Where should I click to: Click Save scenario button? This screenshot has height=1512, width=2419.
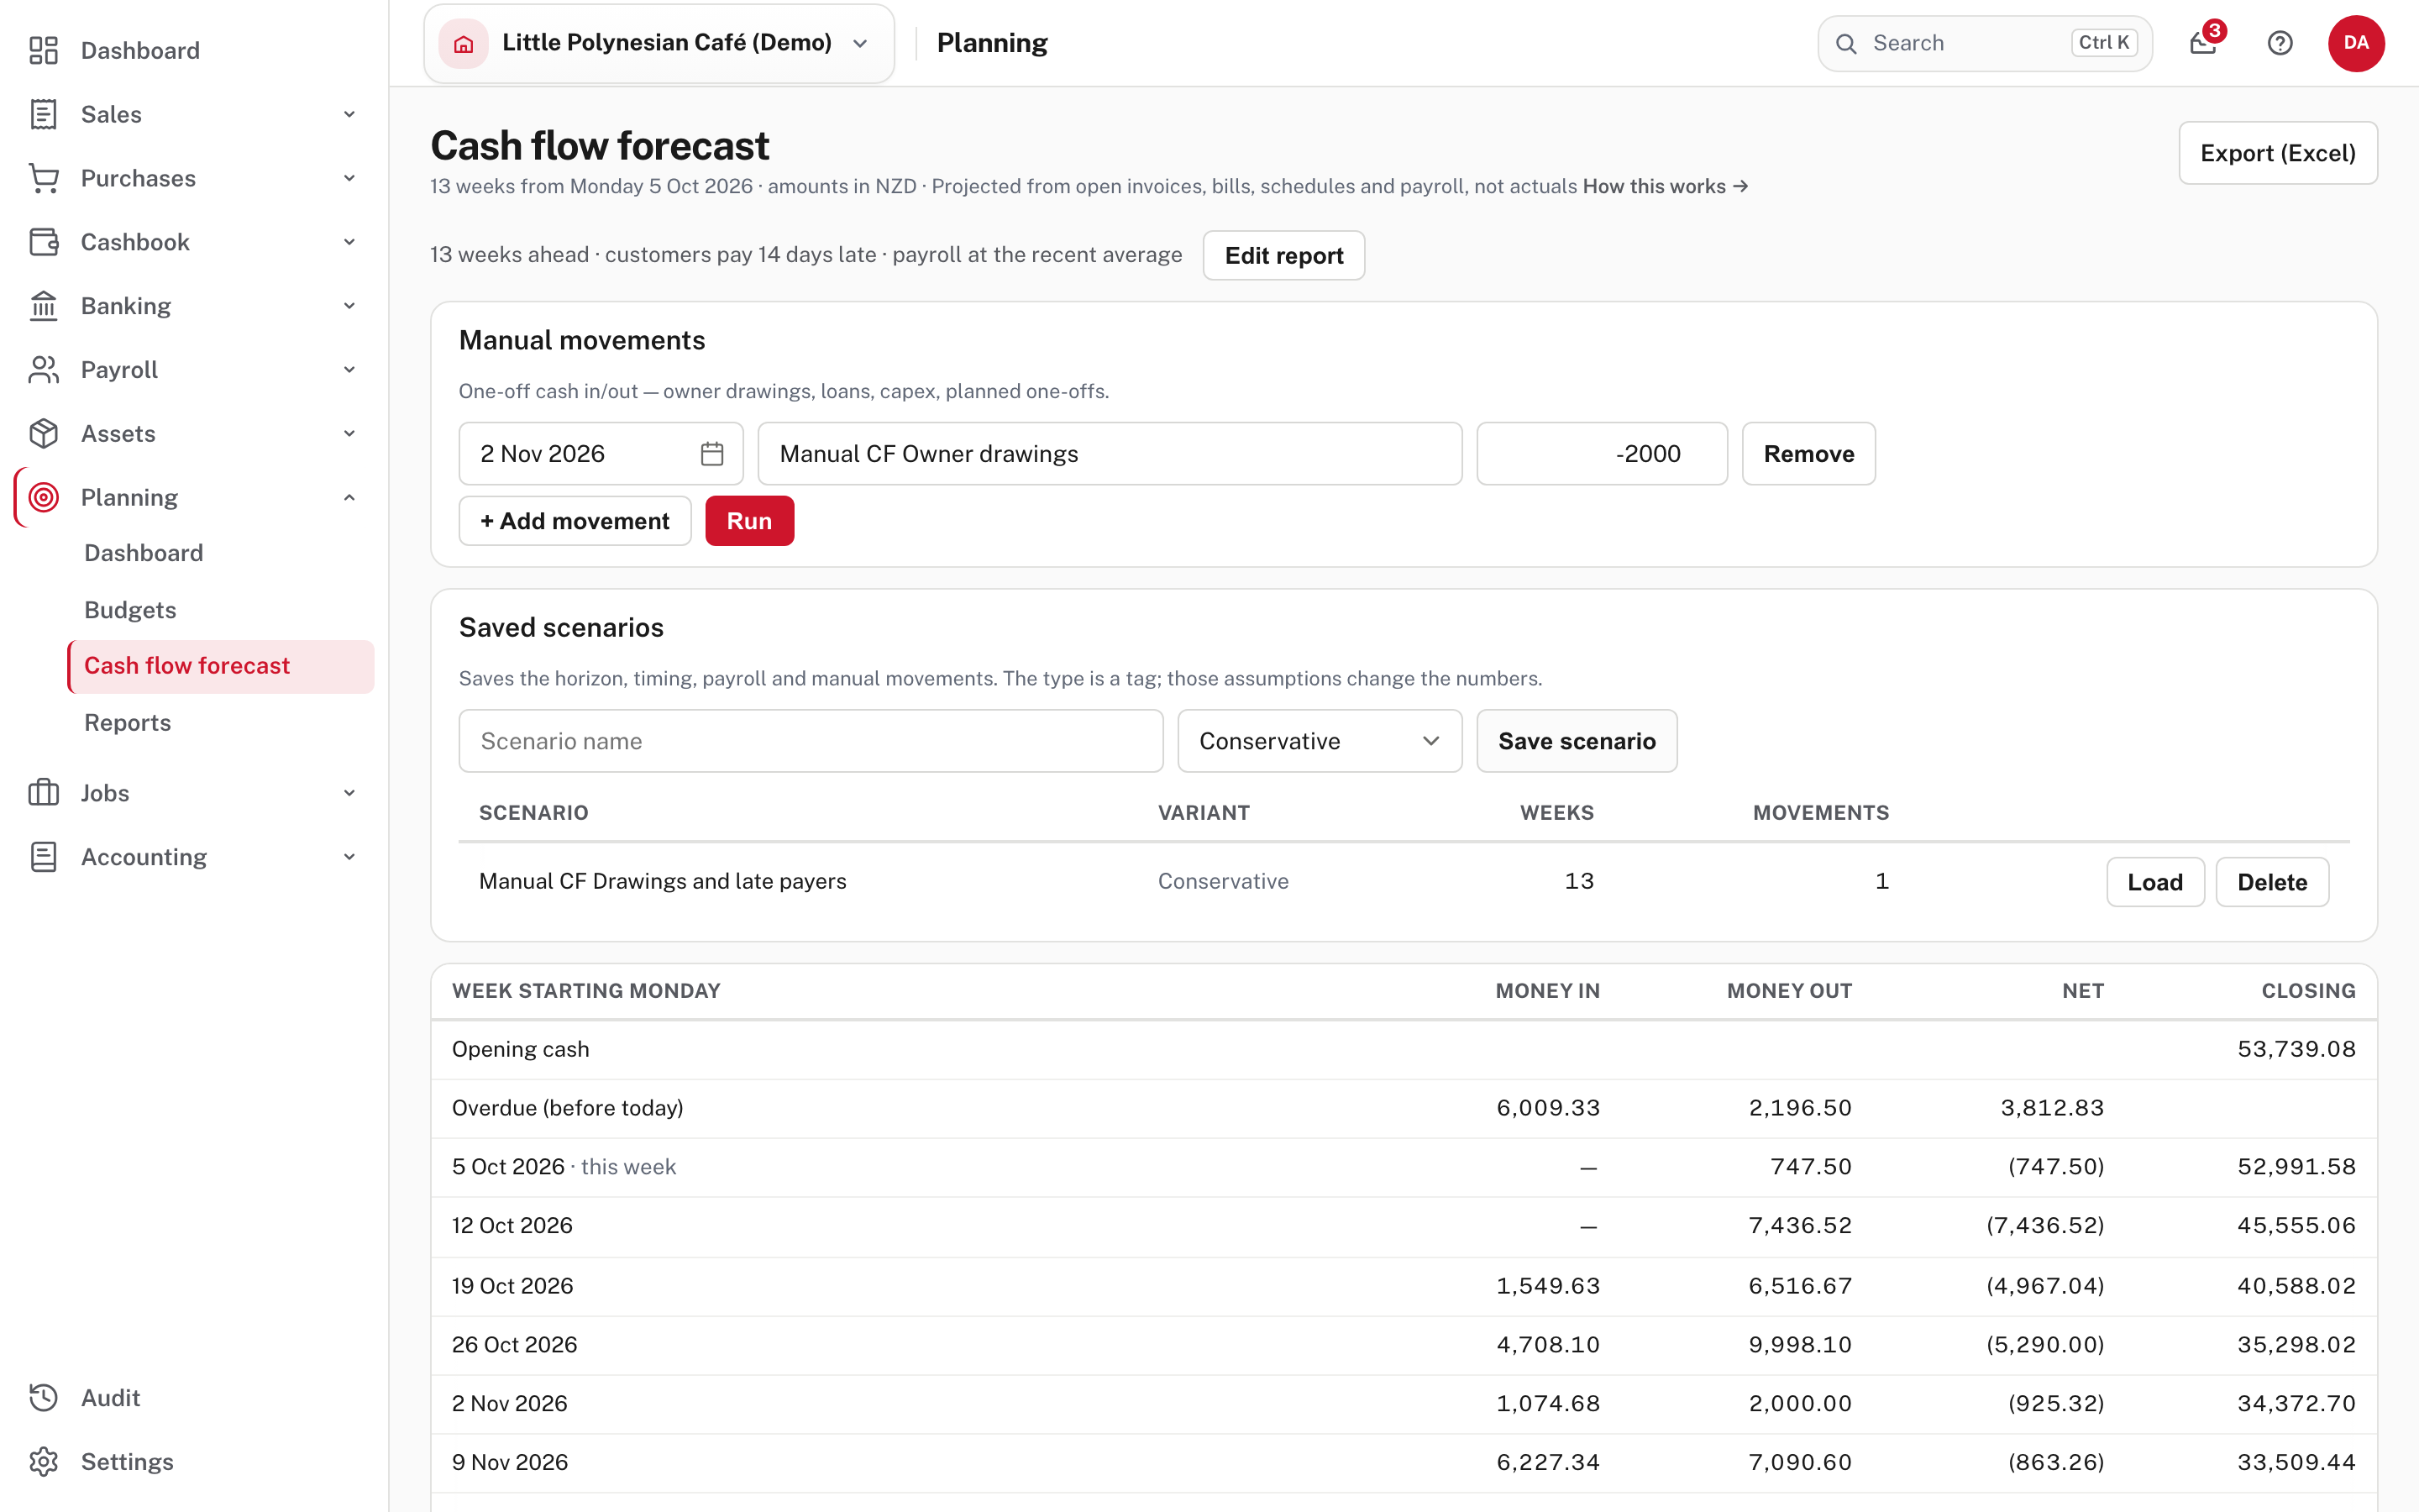(1577, 741)
